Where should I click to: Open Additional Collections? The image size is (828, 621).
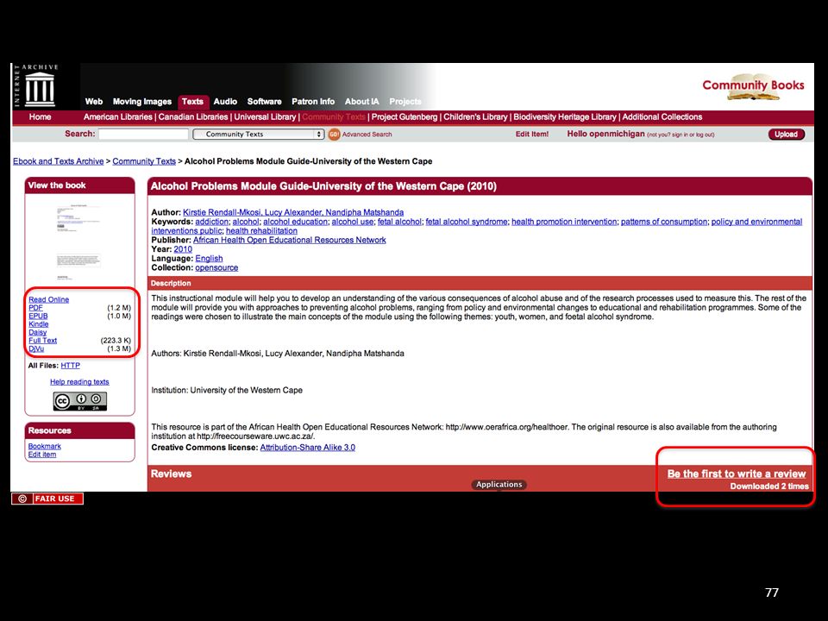click(662, 116)
